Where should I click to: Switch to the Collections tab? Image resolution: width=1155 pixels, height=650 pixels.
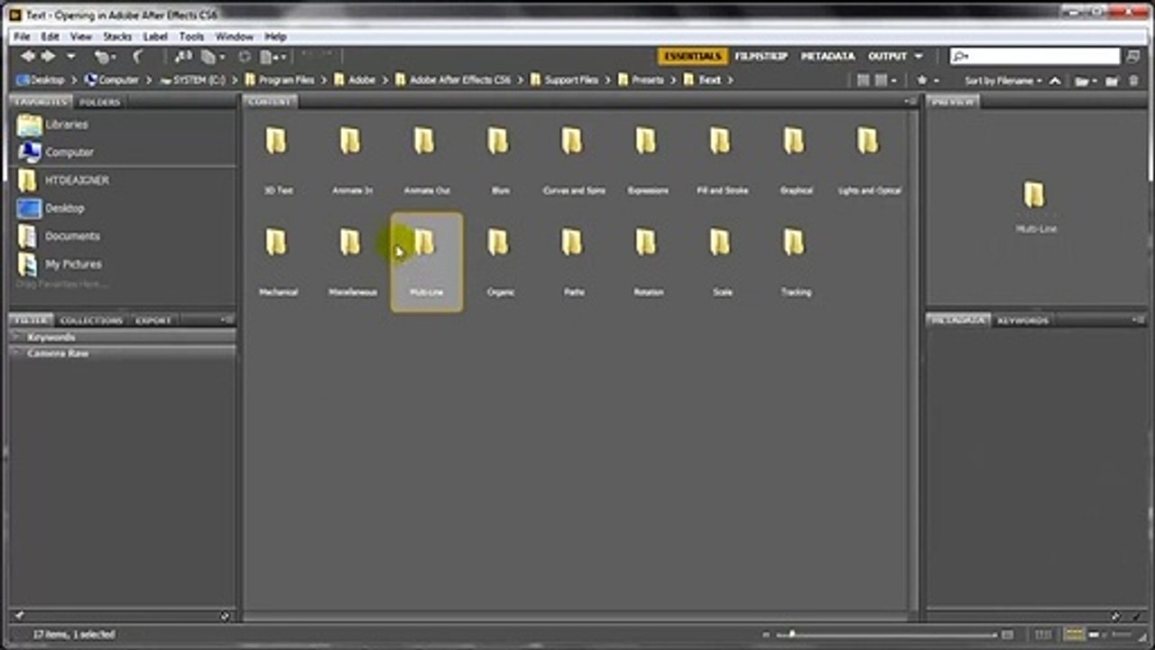pyautogui.click(x=91, y=320)
